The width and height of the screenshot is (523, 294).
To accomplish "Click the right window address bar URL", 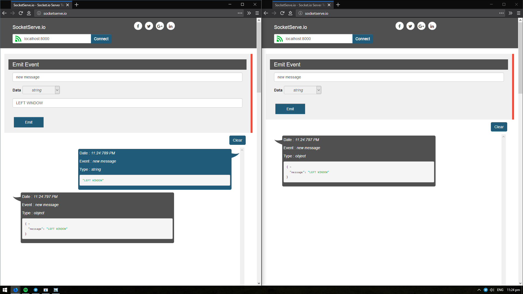I will coord(317,13).
